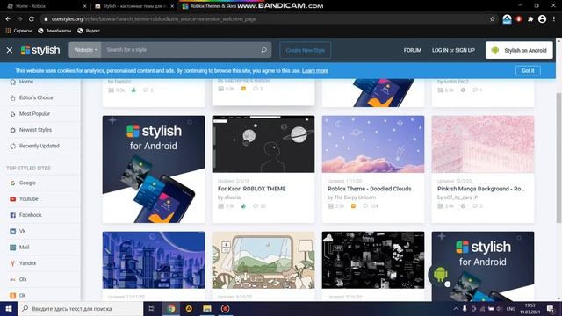This screenshot has height=316, width=562.
Task: Open the FORUM link
Action: pos(412,51)
